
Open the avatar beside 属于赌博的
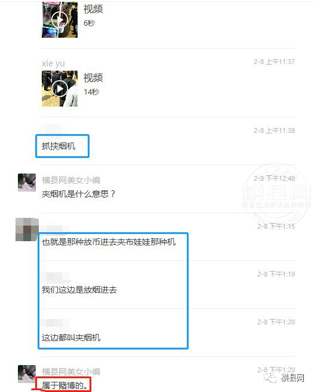[27, 374]
